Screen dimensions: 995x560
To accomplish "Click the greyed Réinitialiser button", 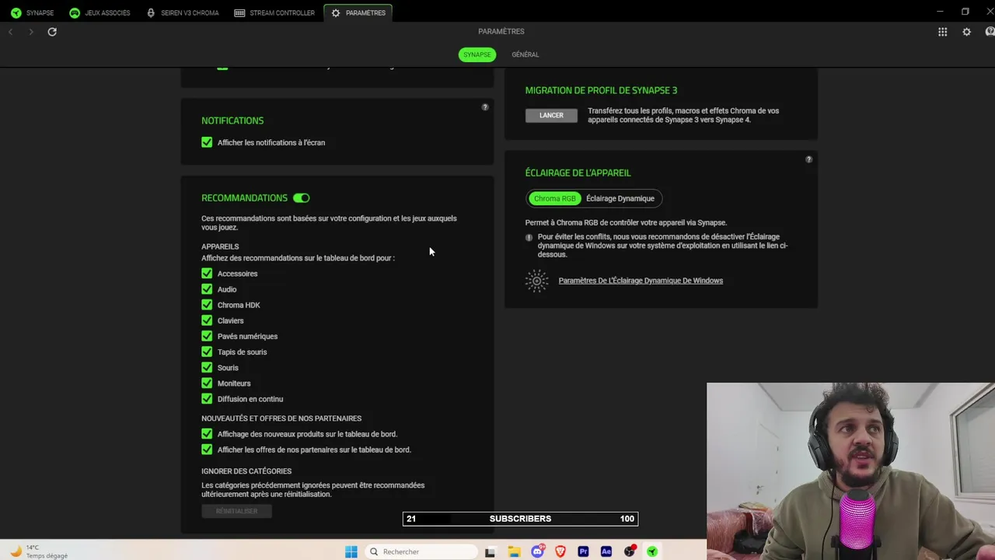I will (236, 511).
